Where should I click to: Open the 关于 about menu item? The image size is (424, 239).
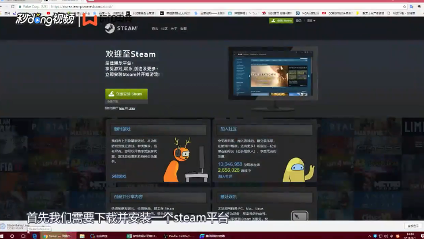(x=174, y=29)
